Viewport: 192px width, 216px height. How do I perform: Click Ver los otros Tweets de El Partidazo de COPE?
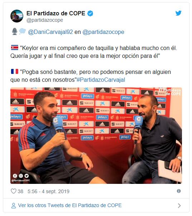click(70, 205)
